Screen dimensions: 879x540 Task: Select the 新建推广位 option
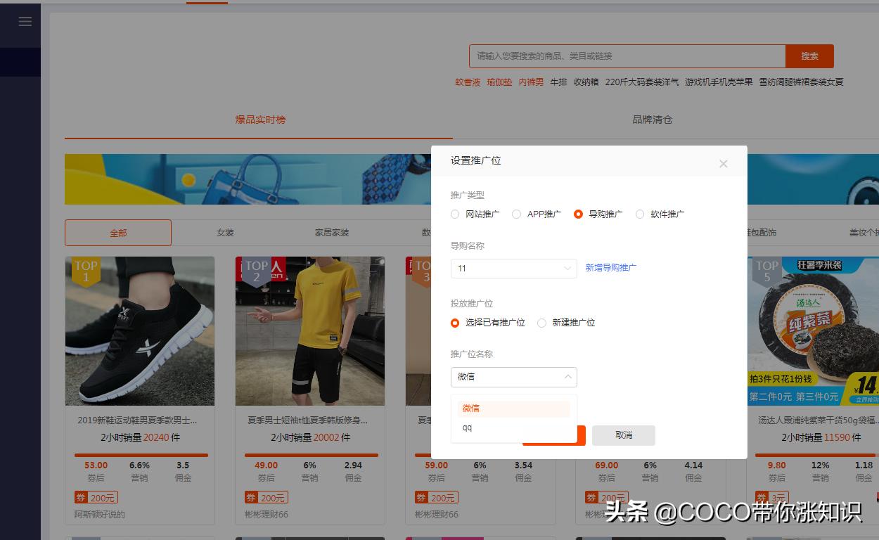[x=541, y=323]
